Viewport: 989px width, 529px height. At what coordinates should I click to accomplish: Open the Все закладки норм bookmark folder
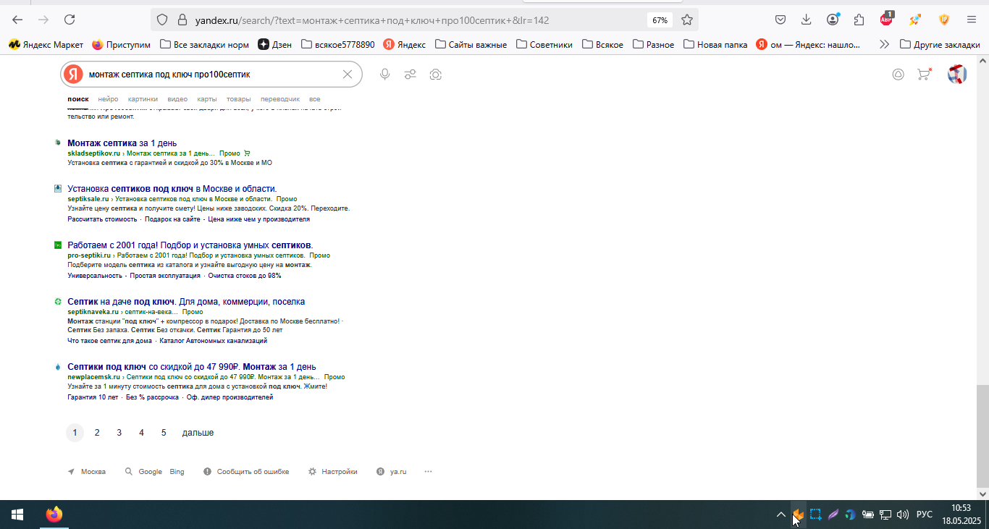(205, 44)
